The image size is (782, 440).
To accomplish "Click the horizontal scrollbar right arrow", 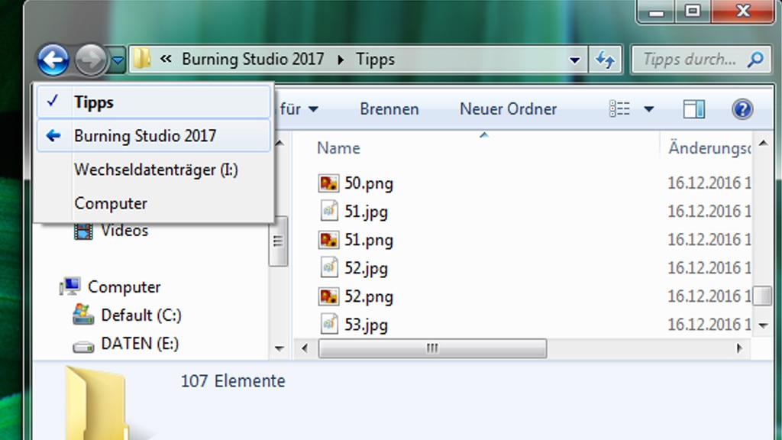I will coord(739,348).
